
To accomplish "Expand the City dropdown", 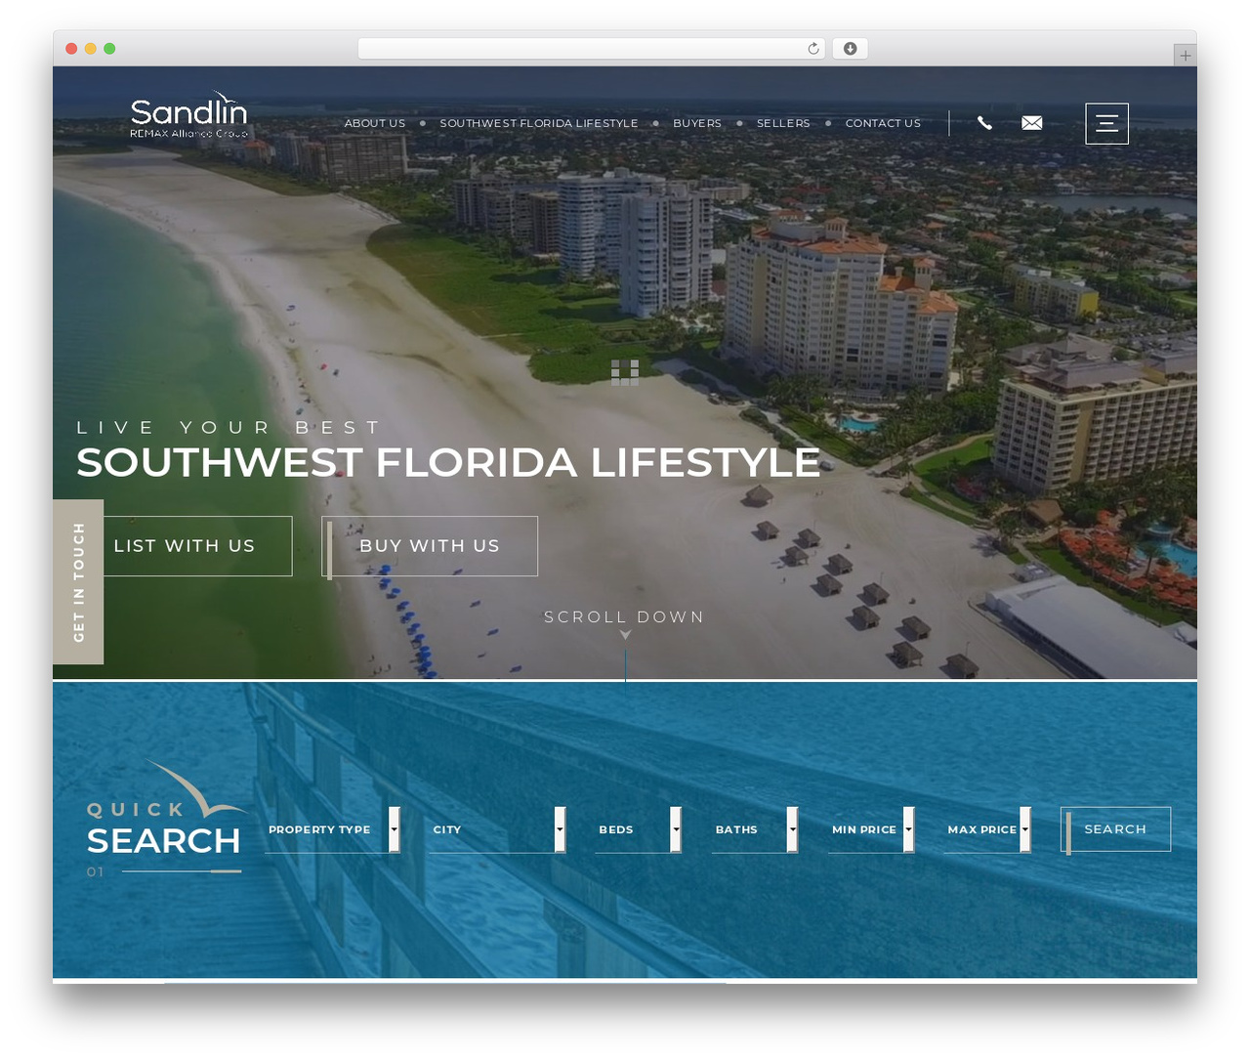I will (498, 829).
